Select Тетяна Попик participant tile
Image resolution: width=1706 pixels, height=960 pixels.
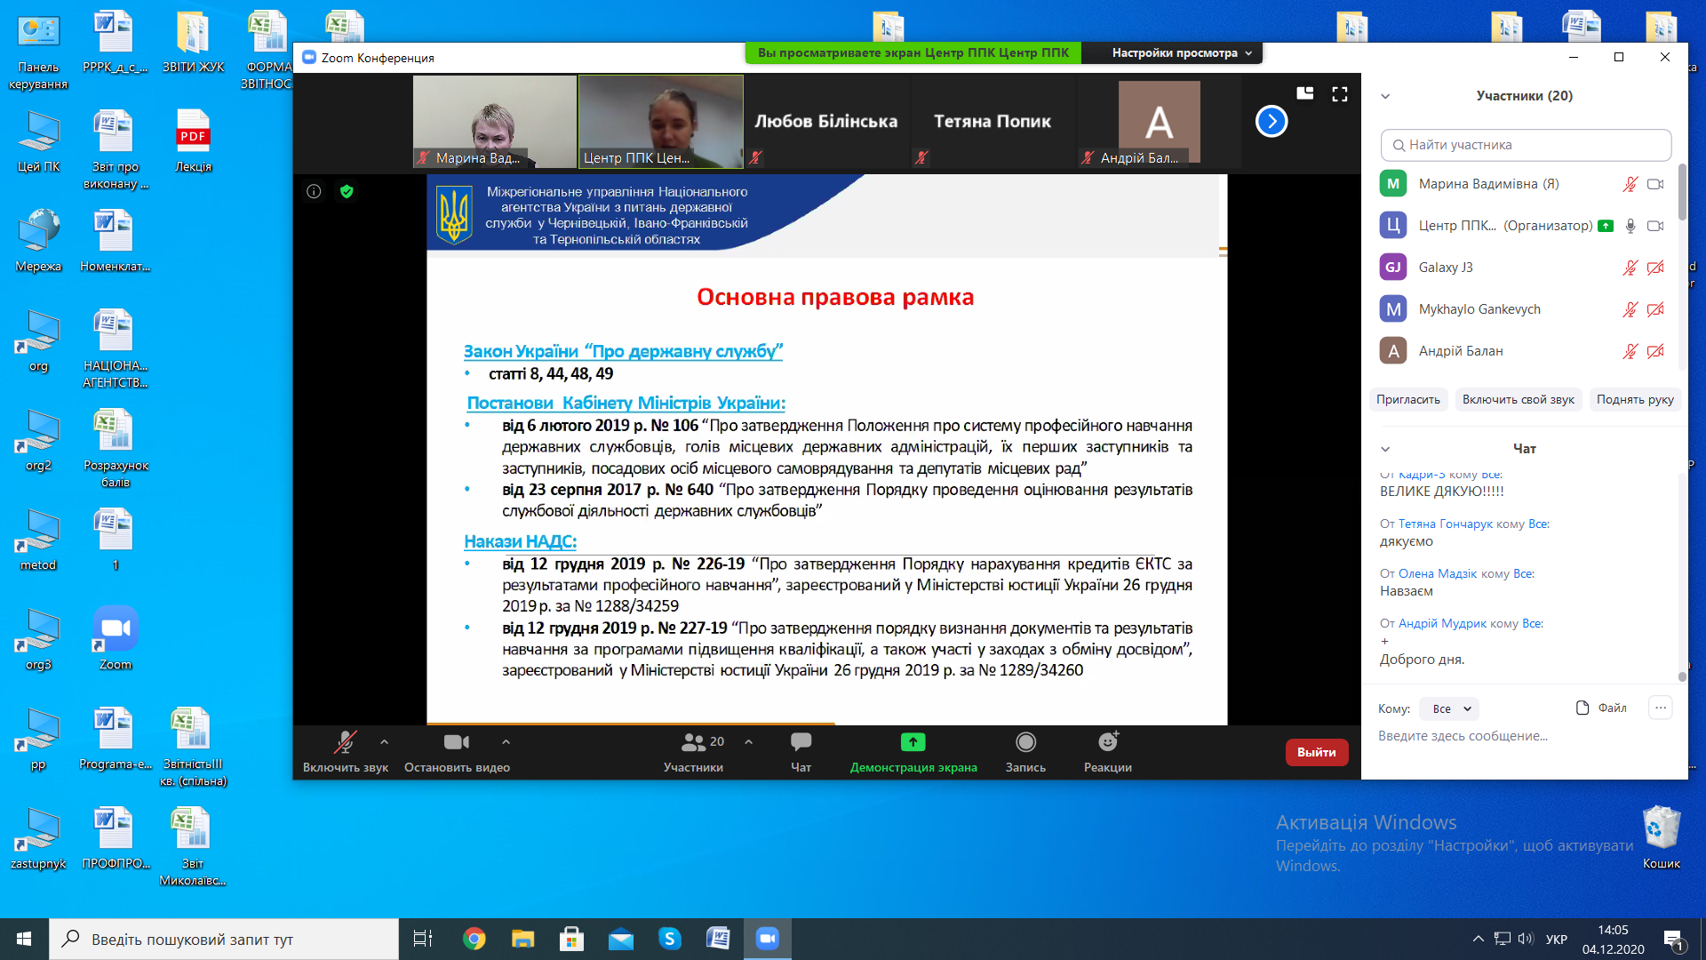(x=993, y=121)
